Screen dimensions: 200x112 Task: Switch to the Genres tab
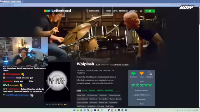(x=100, y=90)
